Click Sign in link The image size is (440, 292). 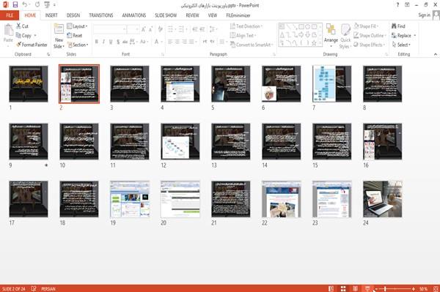coord(424,15)
